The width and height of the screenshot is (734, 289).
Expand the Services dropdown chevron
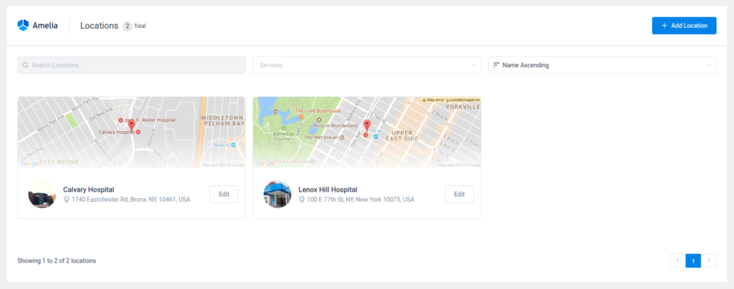tap(473, 65)
